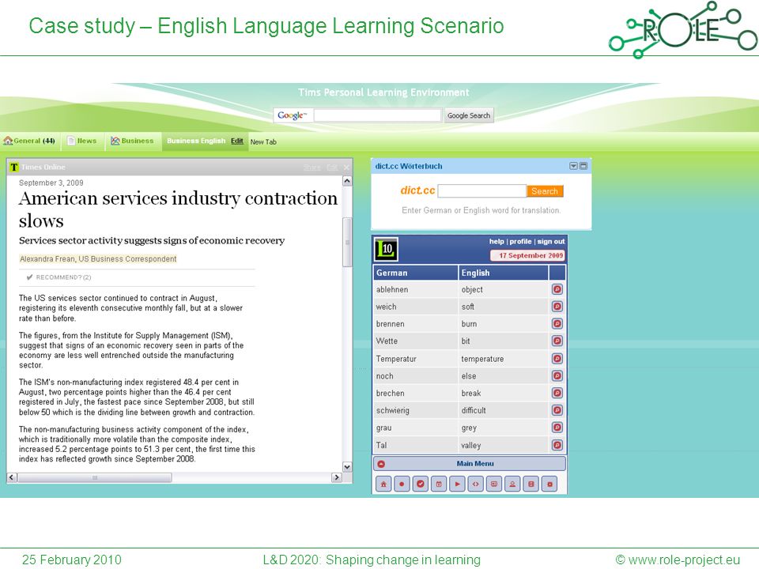Click the Main Menu label bar
Screen dimensions: 759x569
[x=469, y=464]
